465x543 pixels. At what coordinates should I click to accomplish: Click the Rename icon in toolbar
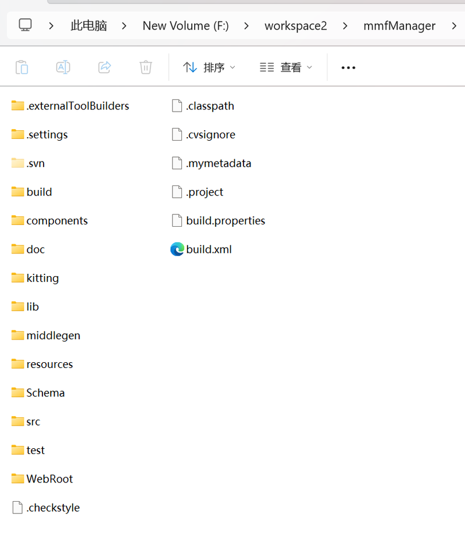click(x=63, y=67)
